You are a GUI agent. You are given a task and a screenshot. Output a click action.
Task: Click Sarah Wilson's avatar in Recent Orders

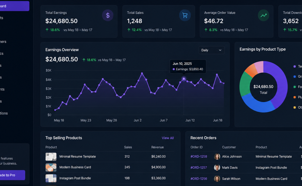coord(217,179)
